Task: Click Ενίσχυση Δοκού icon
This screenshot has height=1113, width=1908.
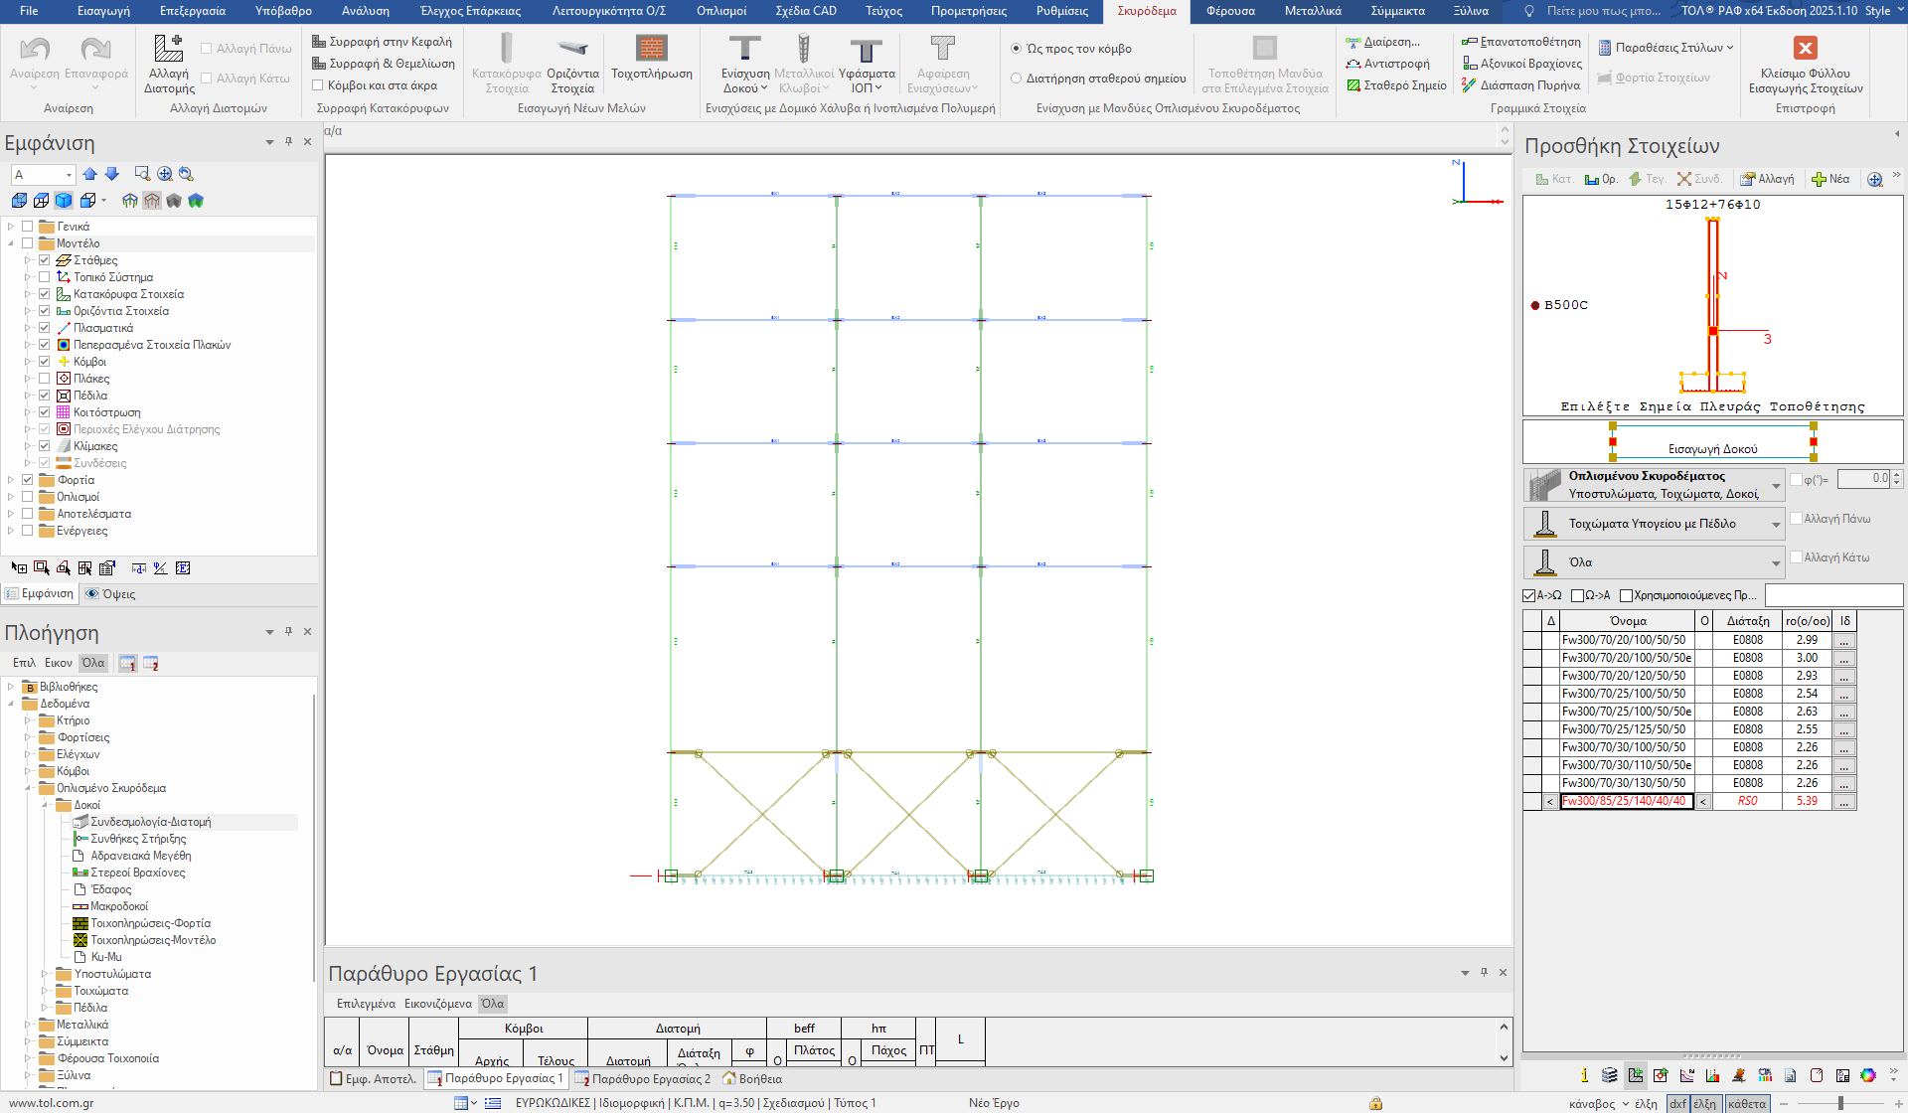Action: 744,49
